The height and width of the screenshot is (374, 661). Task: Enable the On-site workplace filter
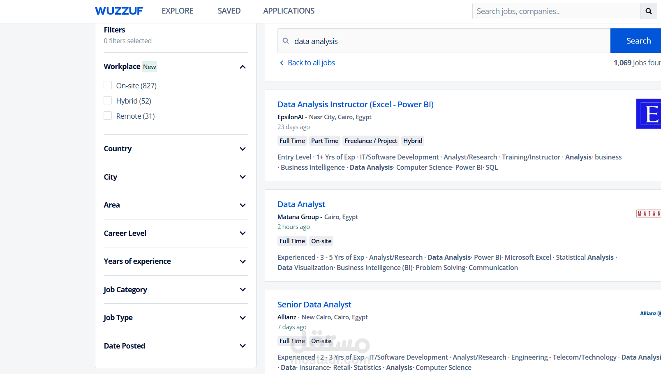(x=108, y=85)
